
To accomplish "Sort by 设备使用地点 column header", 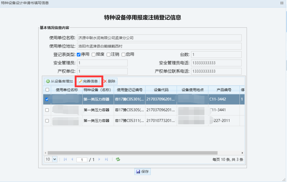I will coord(193,90).
